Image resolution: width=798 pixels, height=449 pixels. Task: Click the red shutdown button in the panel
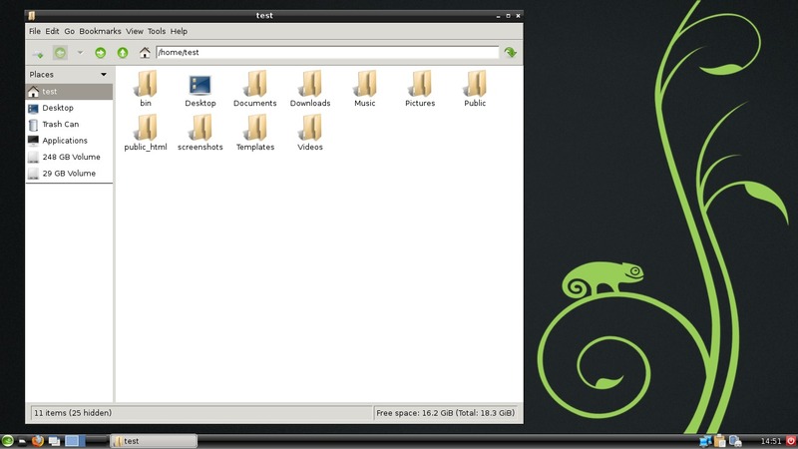pyautogui.click(x=791, y=441)
